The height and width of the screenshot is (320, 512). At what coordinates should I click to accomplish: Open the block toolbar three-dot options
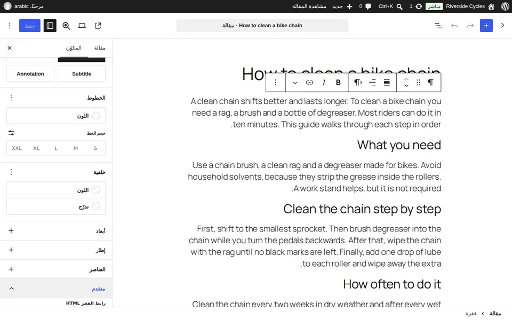tap(276, 82)
